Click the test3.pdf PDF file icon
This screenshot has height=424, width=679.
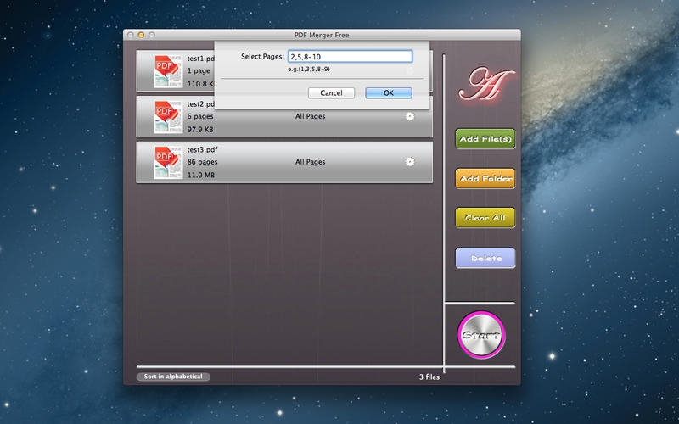pyautogui.click(x=167, y=162)
